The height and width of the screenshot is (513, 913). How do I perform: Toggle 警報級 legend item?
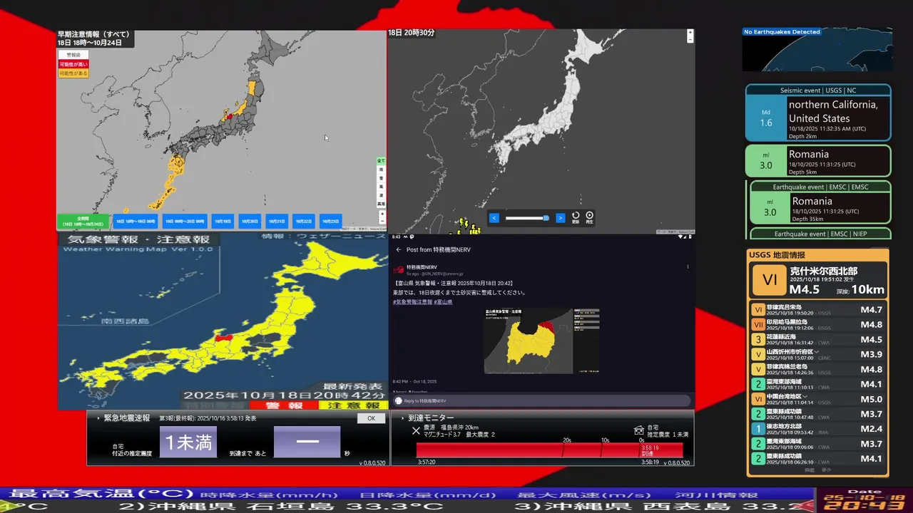73,55
